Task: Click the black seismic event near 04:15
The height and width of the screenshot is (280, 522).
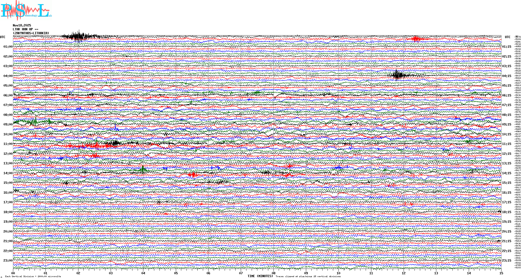Action: [x=397, y=75]
